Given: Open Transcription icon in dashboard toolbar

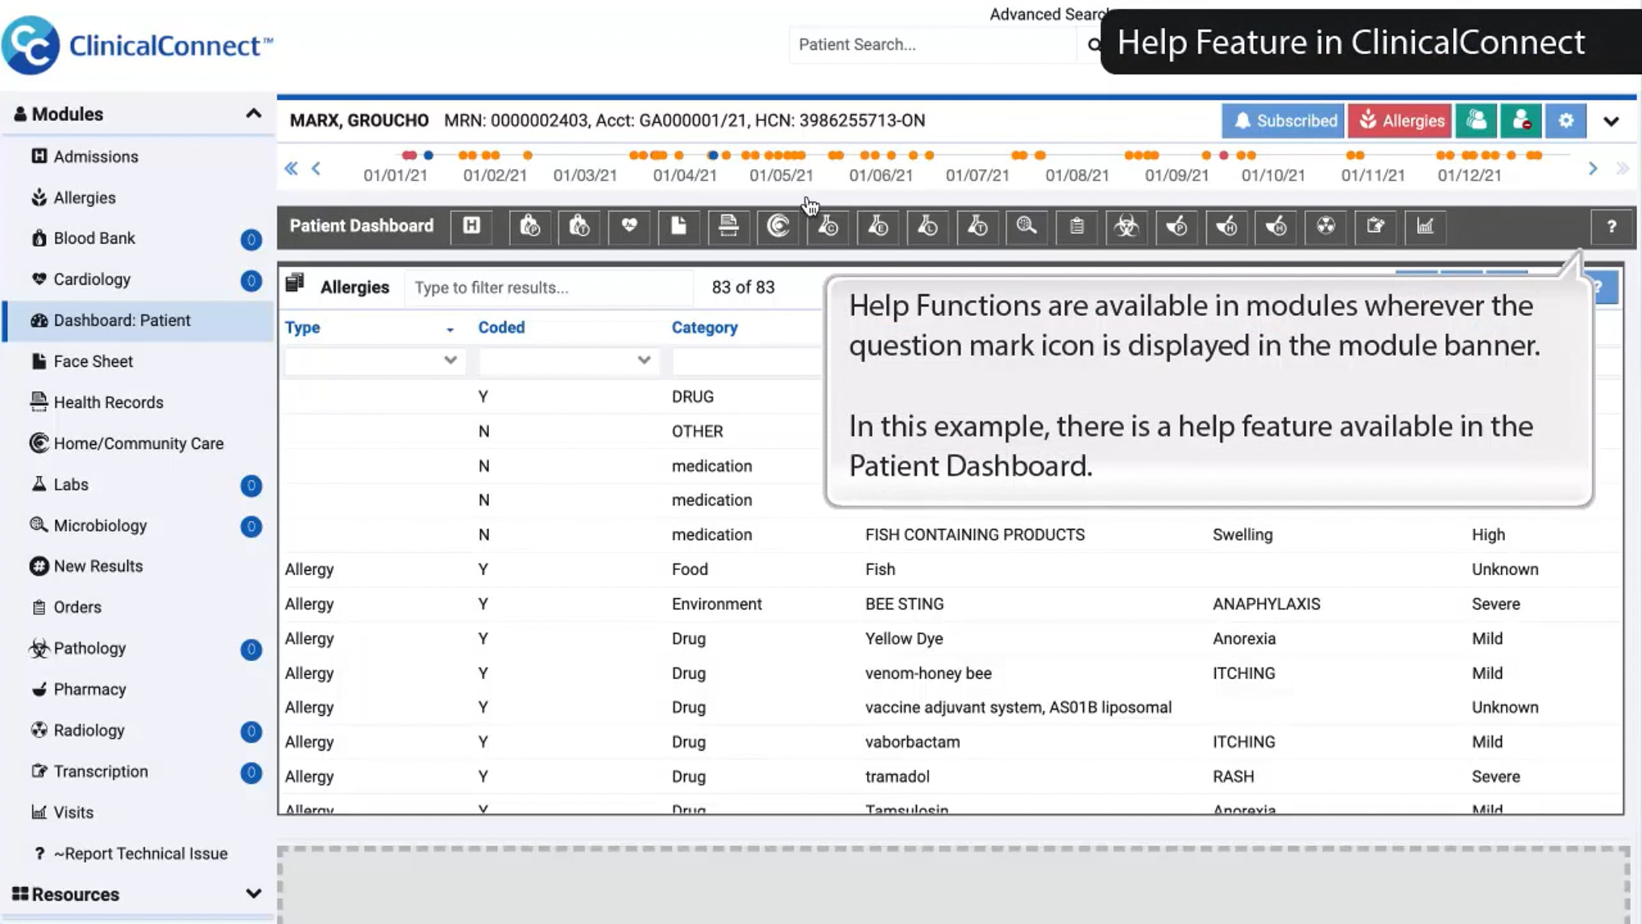Looking at the screenshot, I should 1376,226.
